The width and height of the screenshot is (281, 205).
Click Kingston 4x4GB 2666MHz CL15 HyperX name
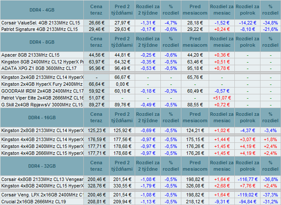(42, 153)
